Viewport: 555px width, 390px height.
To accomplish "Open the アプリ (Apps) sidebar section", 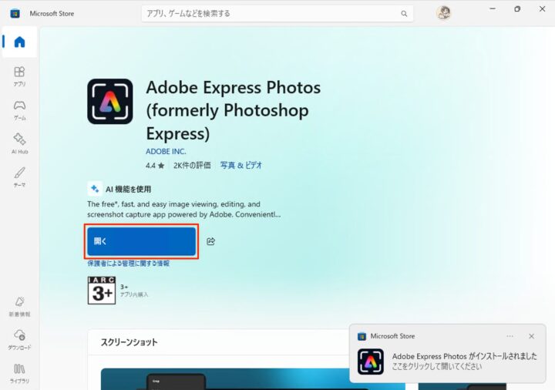I will tap(19, 76).
